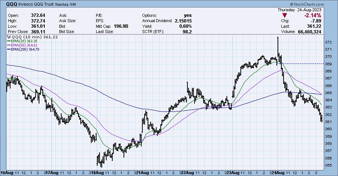The image size is (338, 176).
Task: Click the 22Aug date axis label
Action: [187, 173]
